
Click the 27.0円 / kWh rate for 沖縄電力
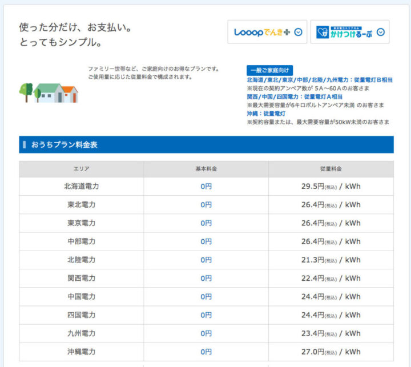[331, 352]
